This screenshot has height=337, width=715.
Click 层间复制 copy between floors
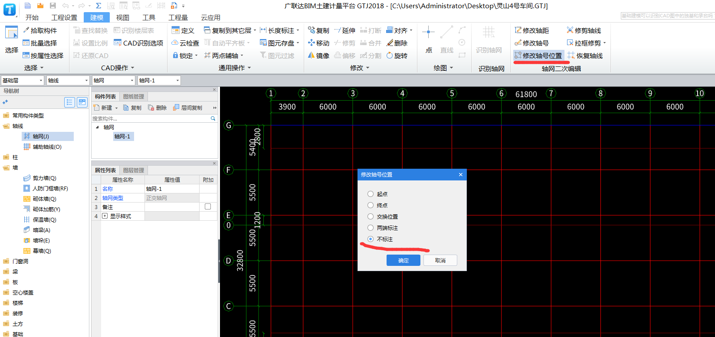(x=187, y=108)
